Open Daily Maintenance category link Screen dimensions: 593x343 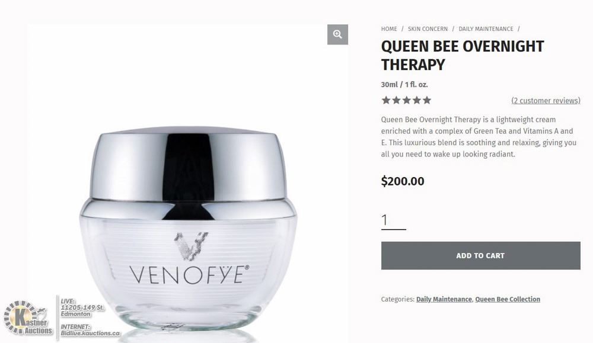click(444, 299)
